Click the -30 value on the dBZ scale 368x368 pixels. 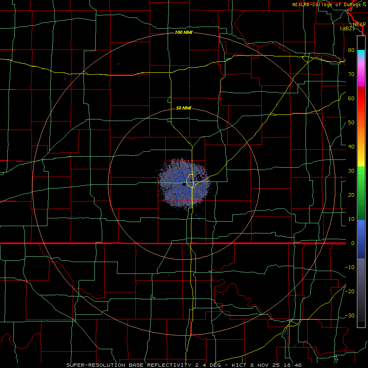pyautogui.click(x=350, y=316)
